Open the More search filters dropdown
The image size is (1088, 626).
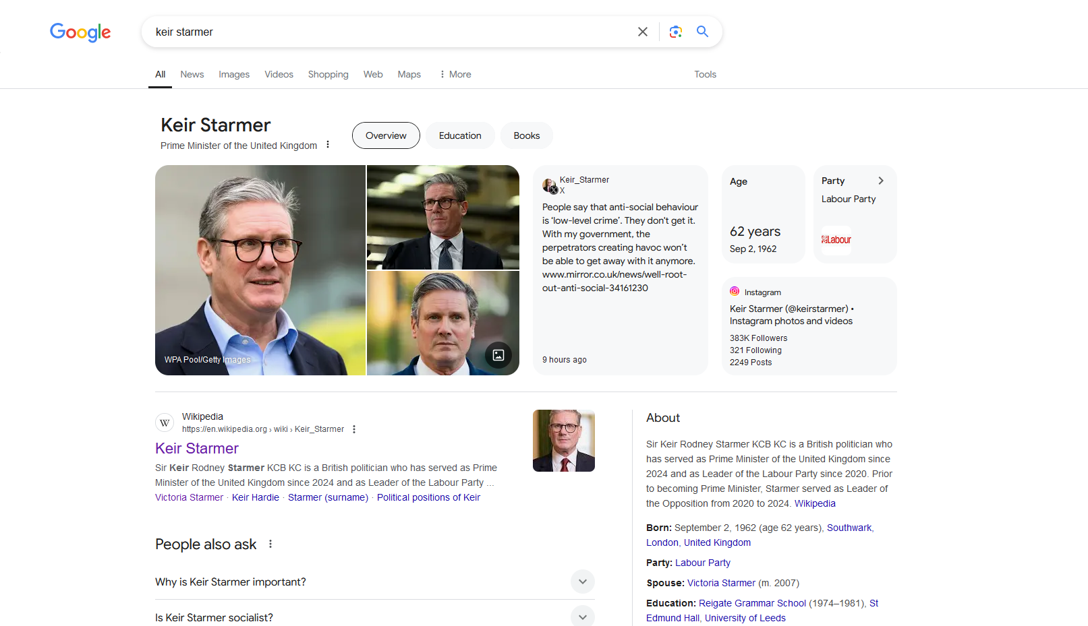coord(455,74)
